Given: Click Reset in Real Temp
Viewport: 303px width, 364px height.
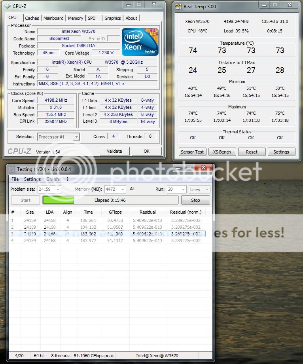Looking at the screenshot, I should pyautogui.click(x=252, y=152).
